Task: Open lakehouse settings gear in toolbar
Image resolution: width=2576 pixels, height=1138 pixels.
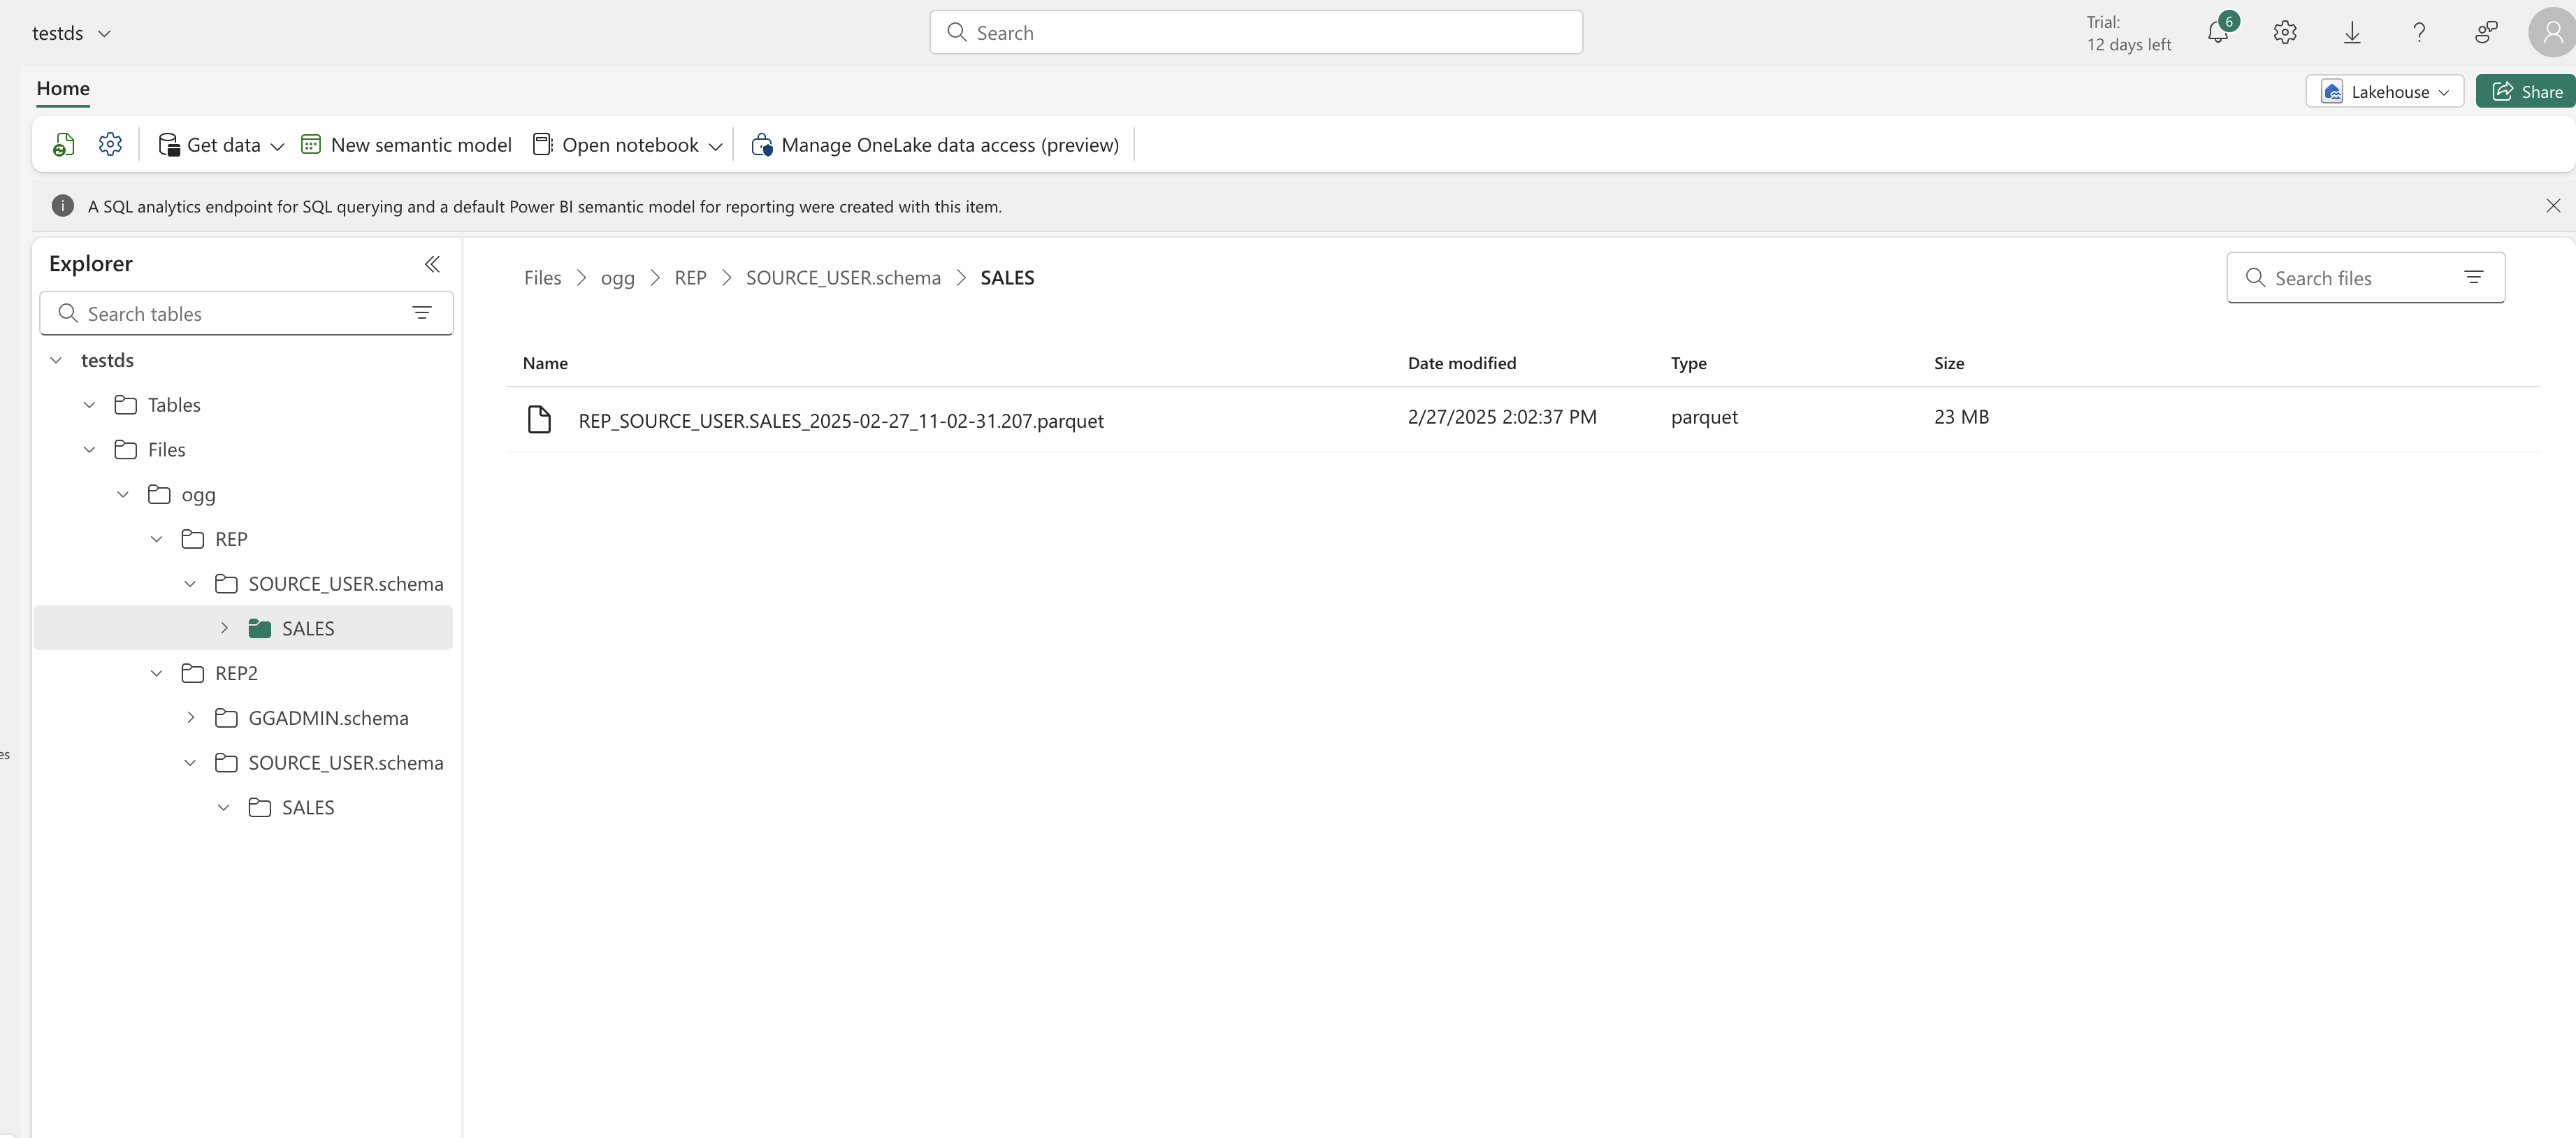Action: tap(110, 144)
